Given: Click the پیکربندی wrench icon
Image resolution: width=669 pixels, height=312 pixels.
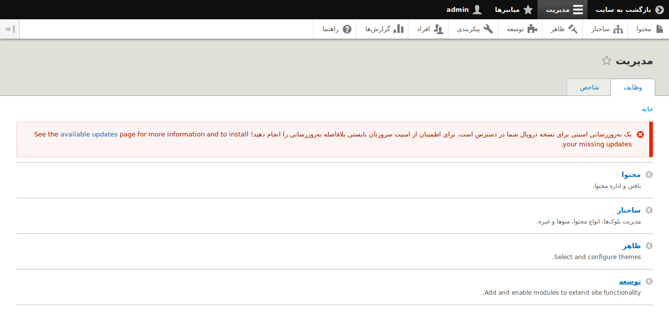Looking at the screenshot, I should [489, 29].
